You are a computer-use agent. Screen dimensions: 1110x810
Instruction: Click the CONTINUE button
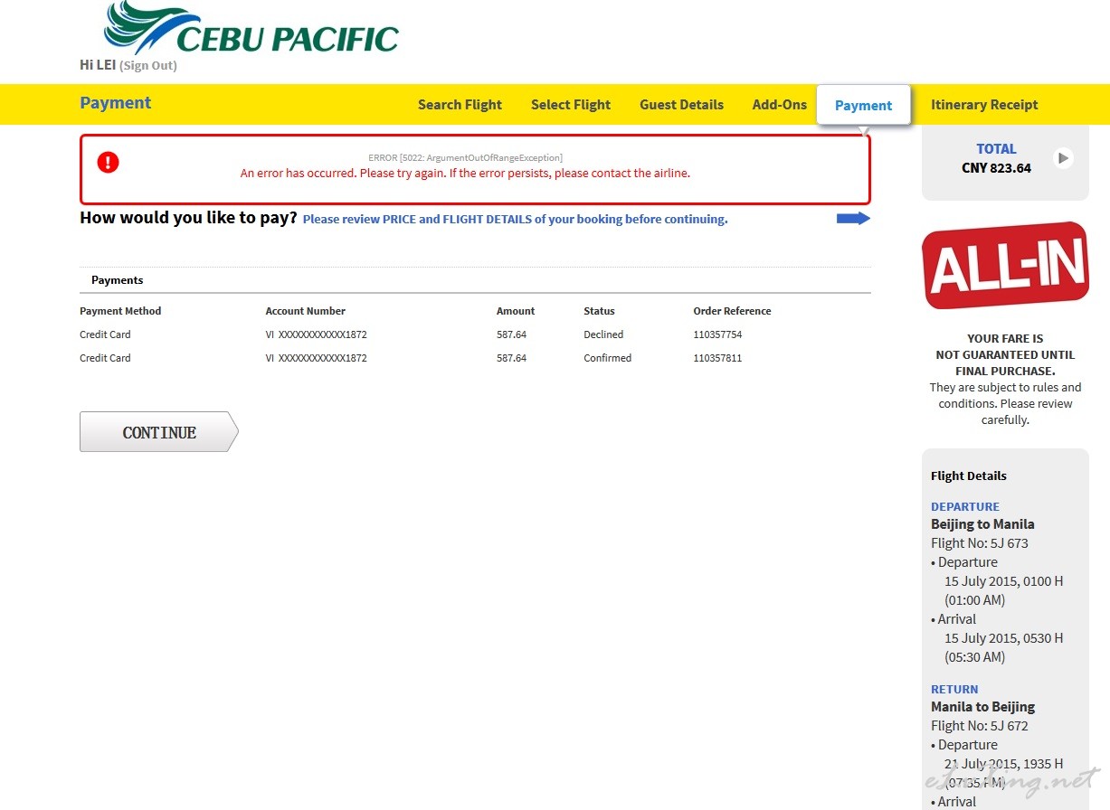click(159, 432)
